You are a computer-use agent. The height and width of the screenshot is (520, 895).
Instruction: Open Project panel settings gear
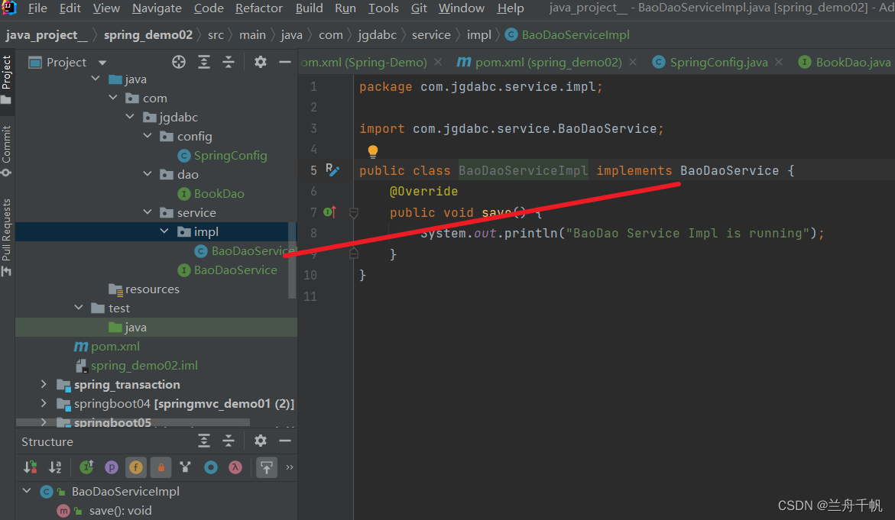pos(261,62)
